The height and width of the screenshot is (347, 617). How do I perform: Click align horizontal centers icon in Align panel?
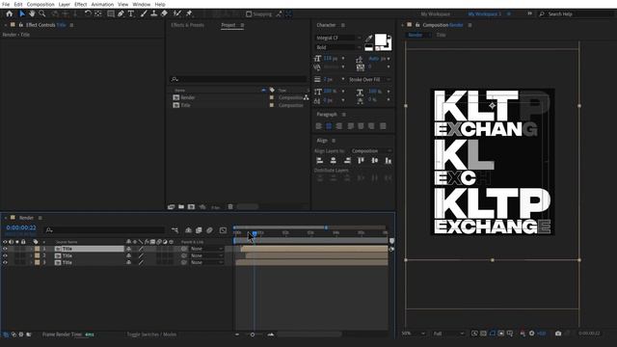pos(334,161)
